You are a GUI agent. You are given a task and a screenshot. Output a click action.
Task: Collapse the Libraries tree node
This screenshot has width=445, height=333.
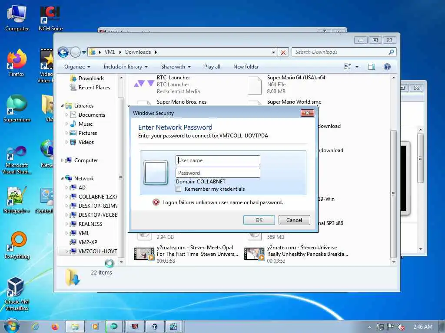pyautogui.click(x=62, y=106)
